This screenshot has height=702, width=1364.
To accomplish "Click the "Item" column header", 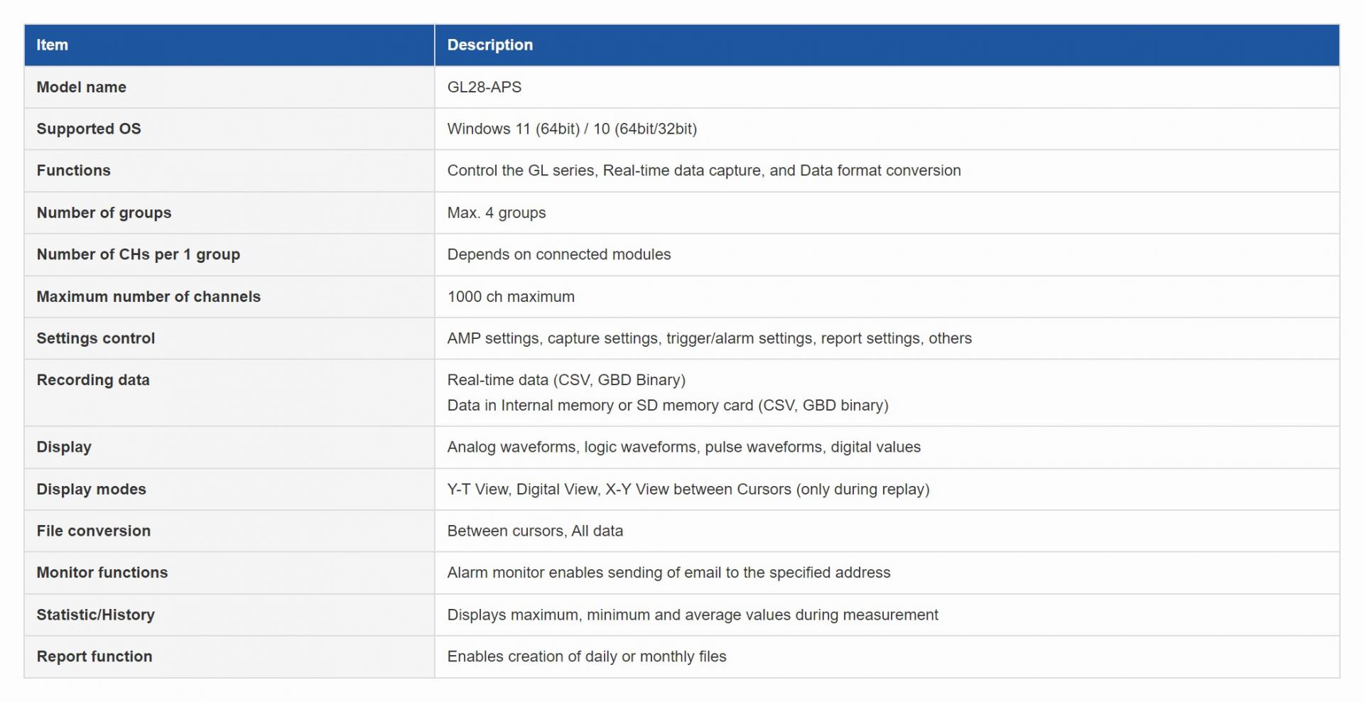I will pos(53,45).
